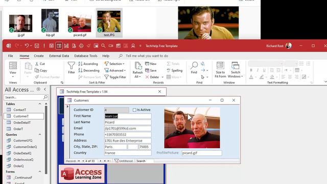This screenshot has width=327, height=184.
Task: Click Size to Fit Form
Action: [x=220, y=70]
